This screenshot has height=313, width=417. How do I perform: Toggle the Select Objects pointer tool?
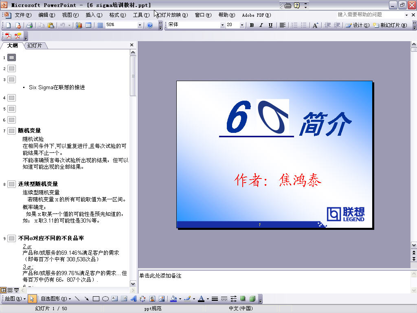pyautogui.click(x=32, y=299)
